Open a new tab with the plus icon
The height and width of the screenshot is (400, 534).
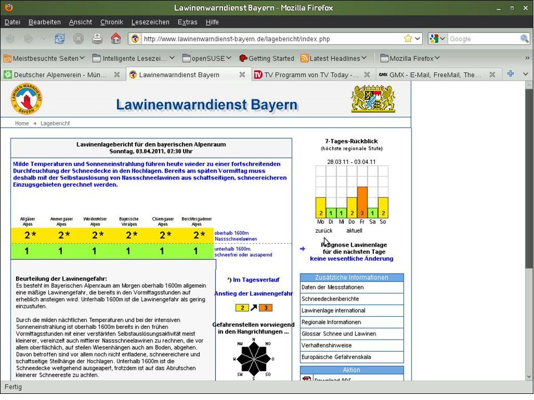510,73
